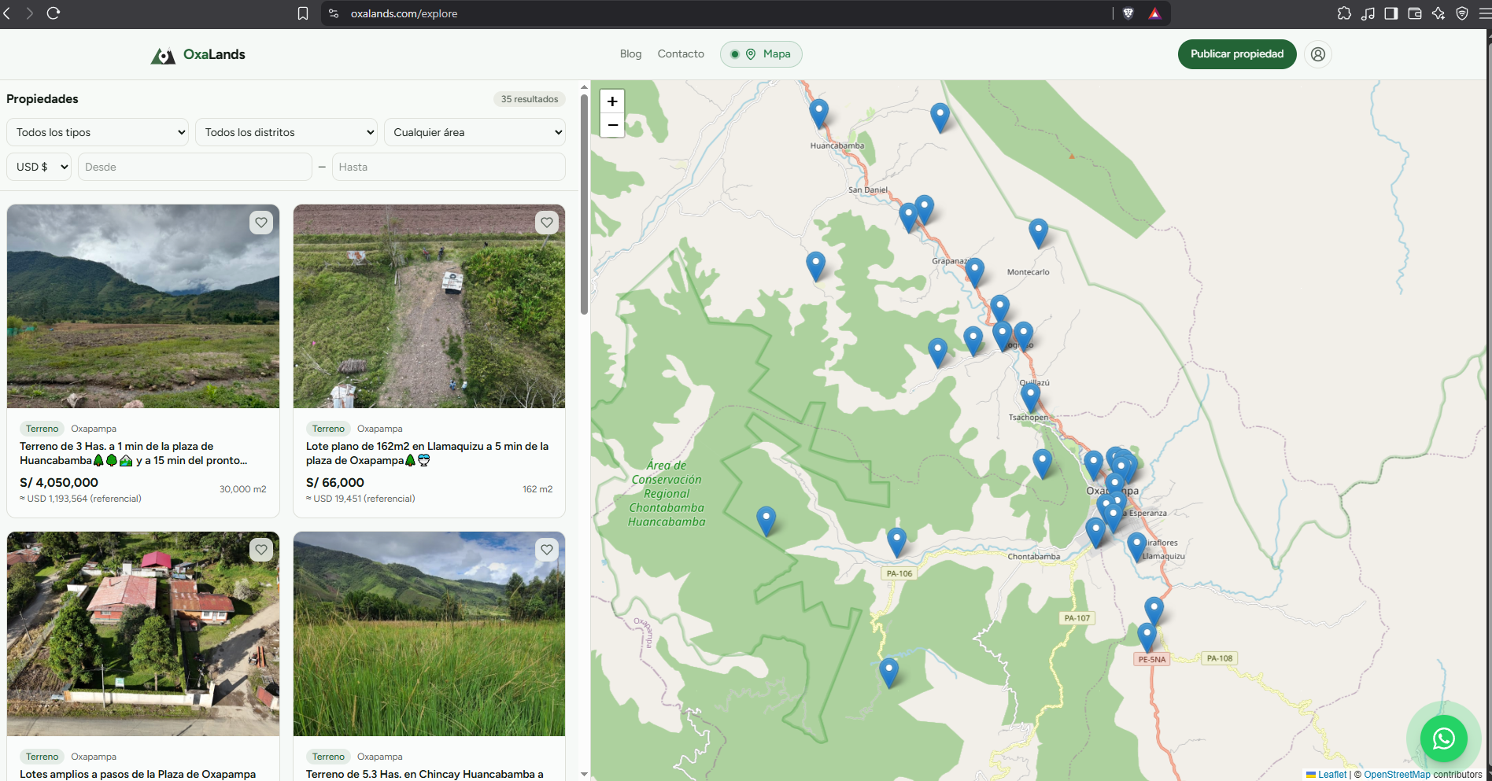
Task: Favorite the Llamaquizu 162m2 lot with heart
Action: 547,223
